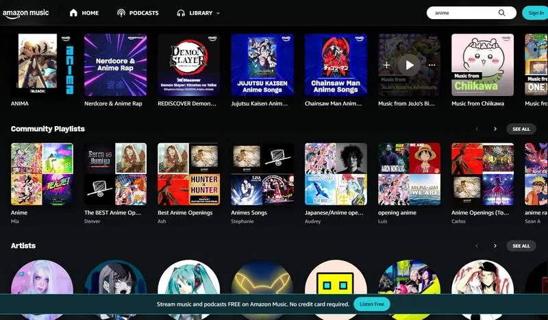Show next Artists with right arrow

pos(495,246)
